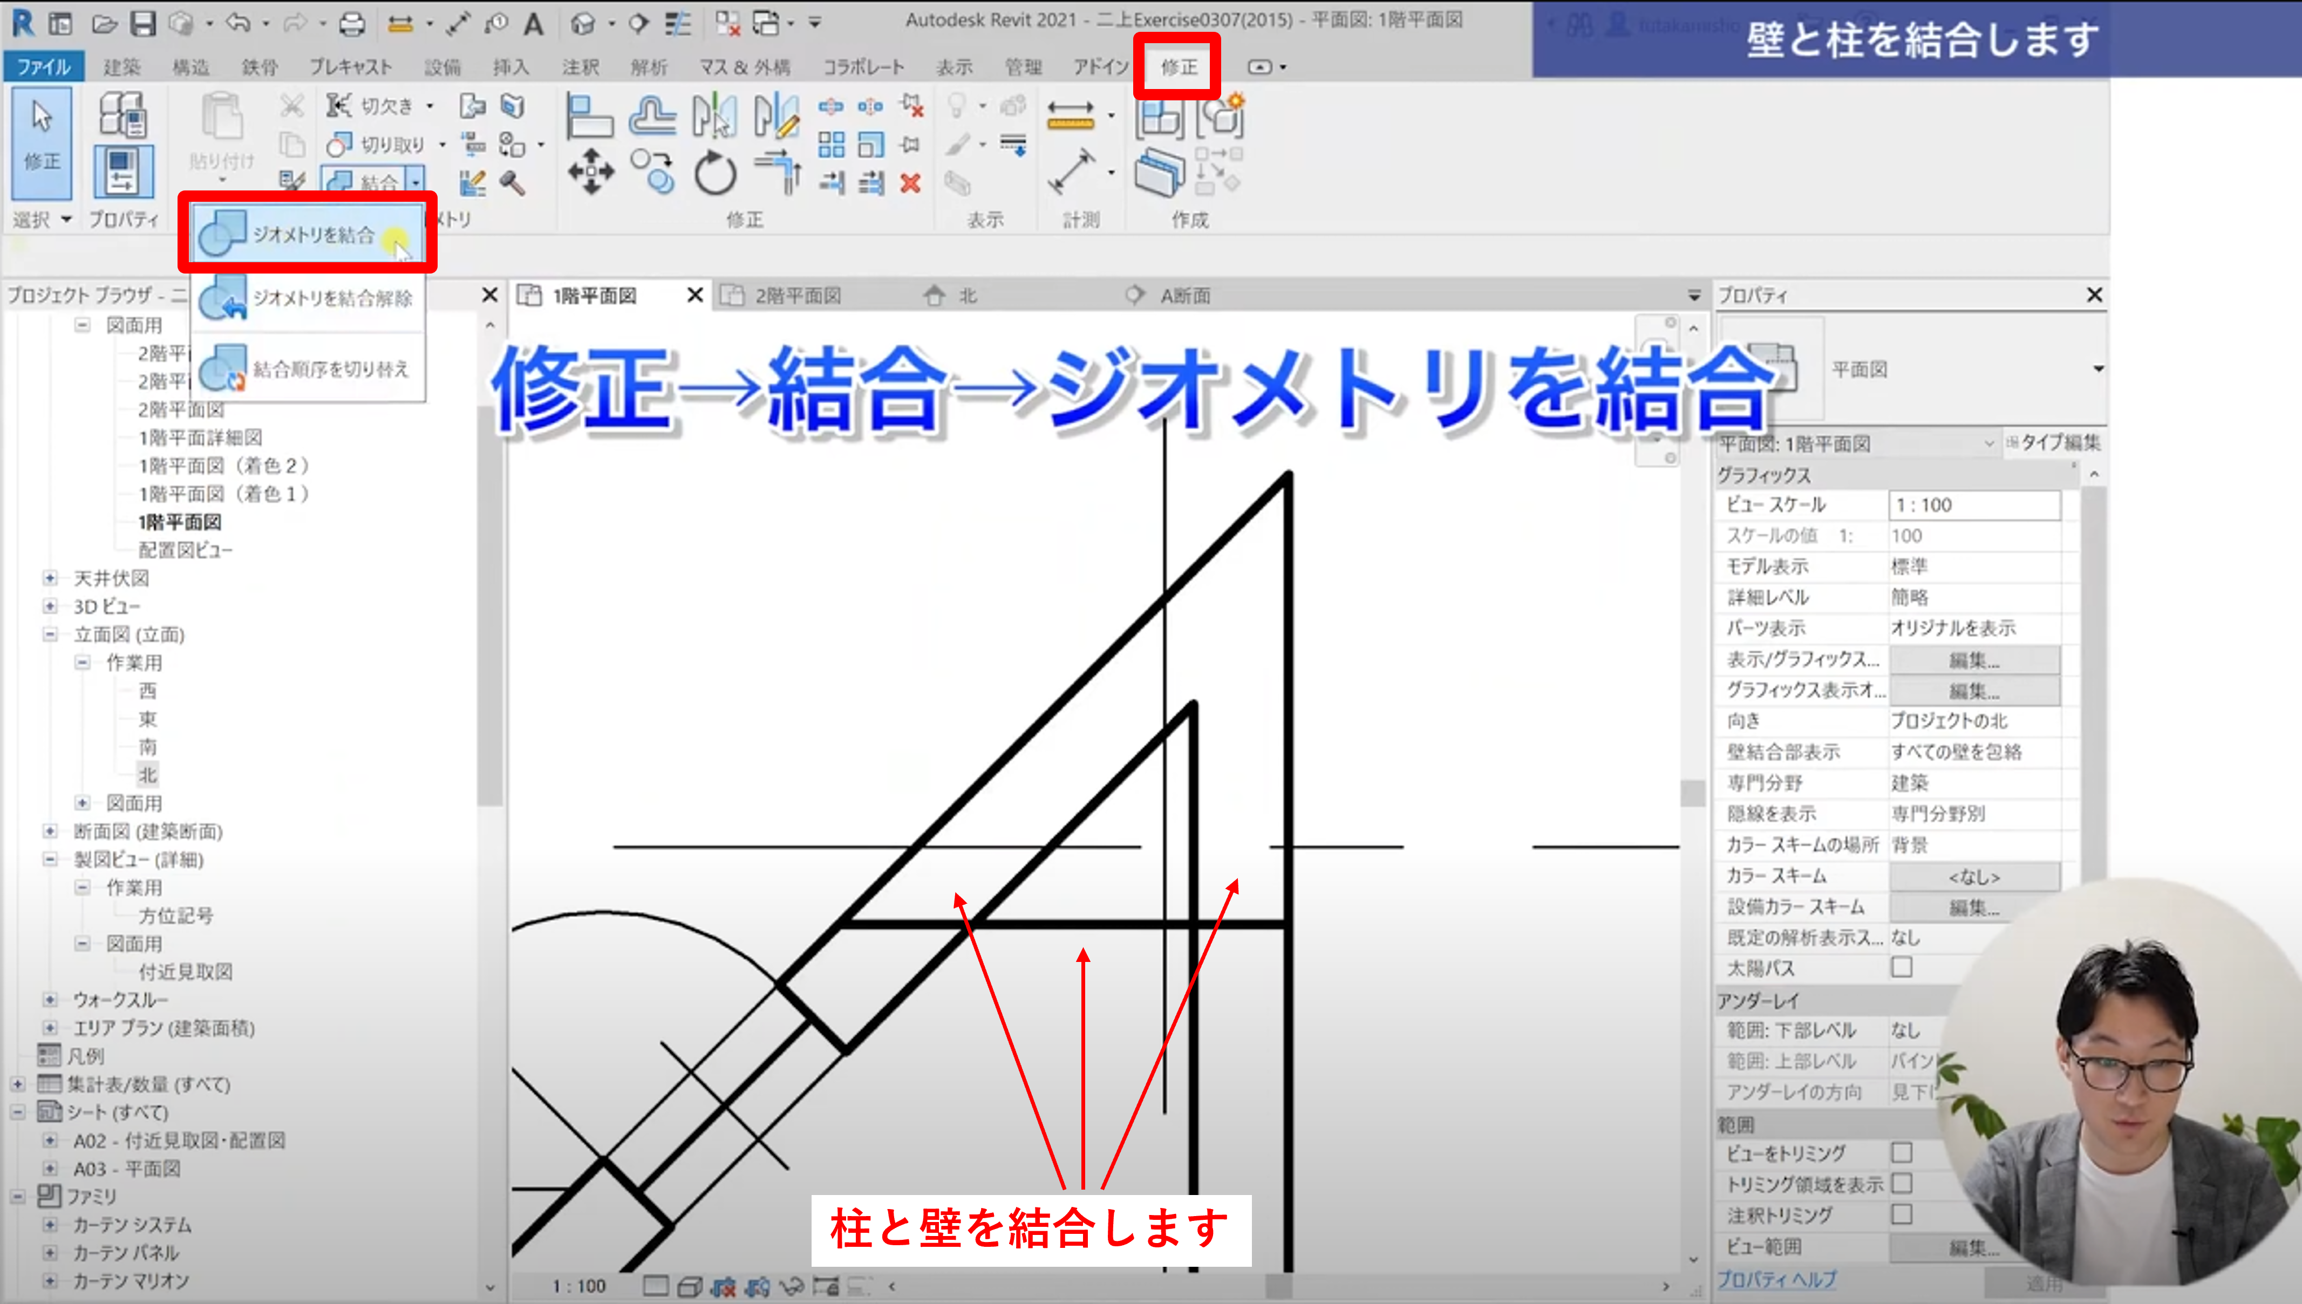The image size is (2302, 1304).
Task: Switch to the 2階平面図 view tab
Action: pos(797,296)
